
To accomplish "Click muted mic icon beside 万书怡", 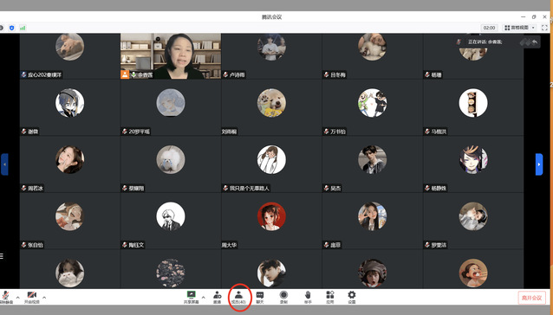I will (x=326, y=132).
